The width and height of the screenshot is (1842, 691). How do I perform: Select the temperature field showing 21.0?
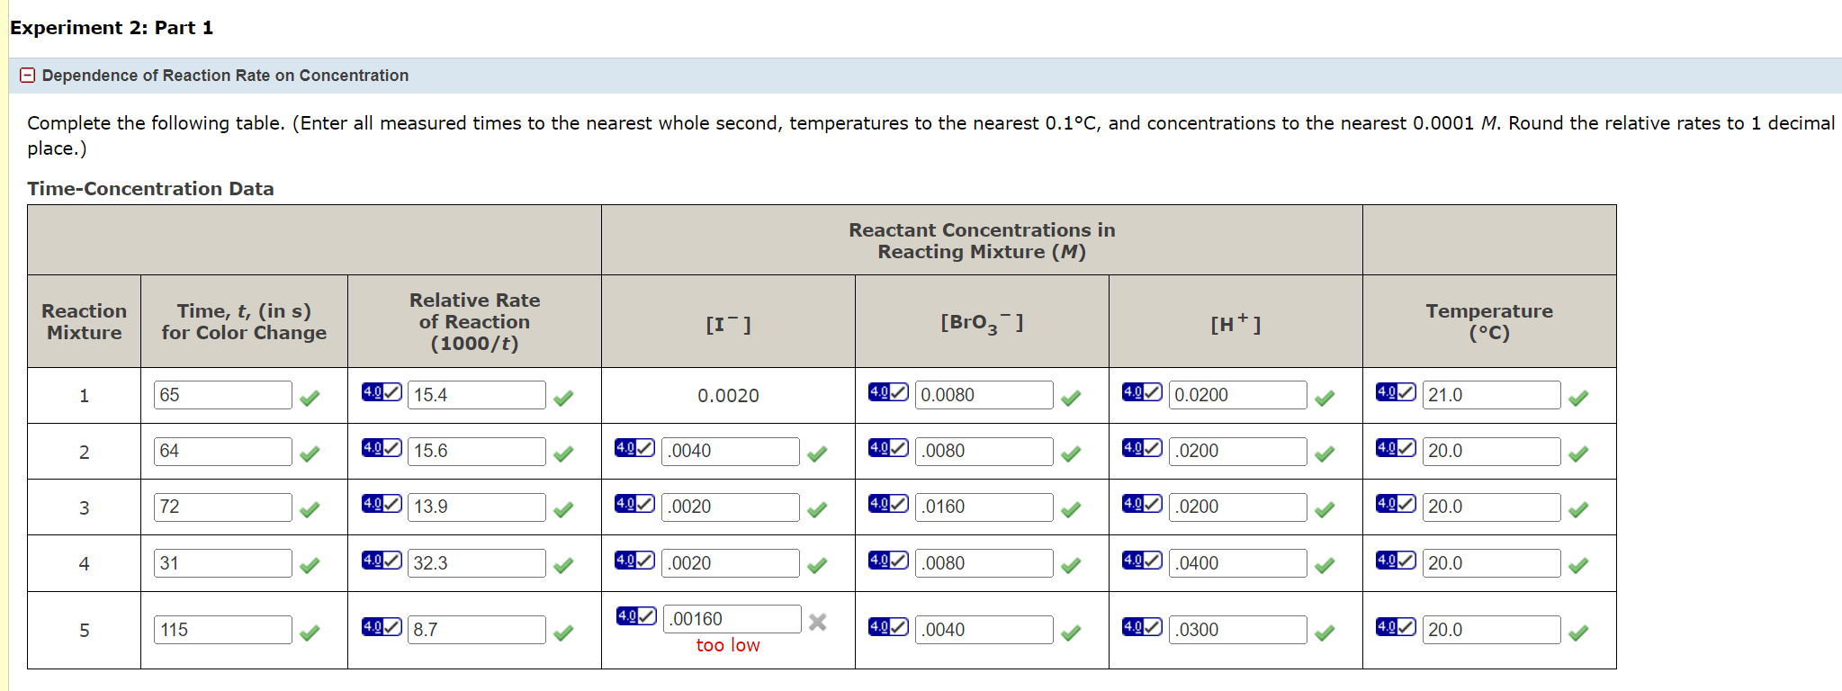[x=1492, y=395]
